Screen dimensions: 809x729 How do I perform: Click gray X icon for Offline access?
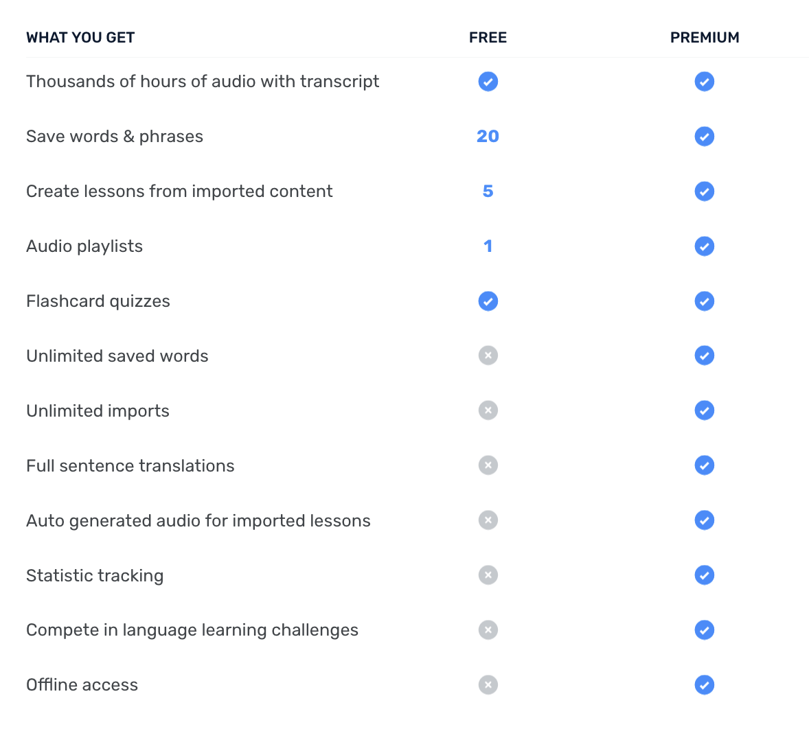point(488,685)
